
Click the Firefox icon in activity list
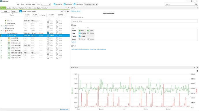tap(5, 31)
